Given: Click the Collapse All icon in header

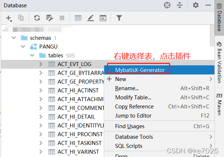Looking at the screenshot, I should coord(179,5).
